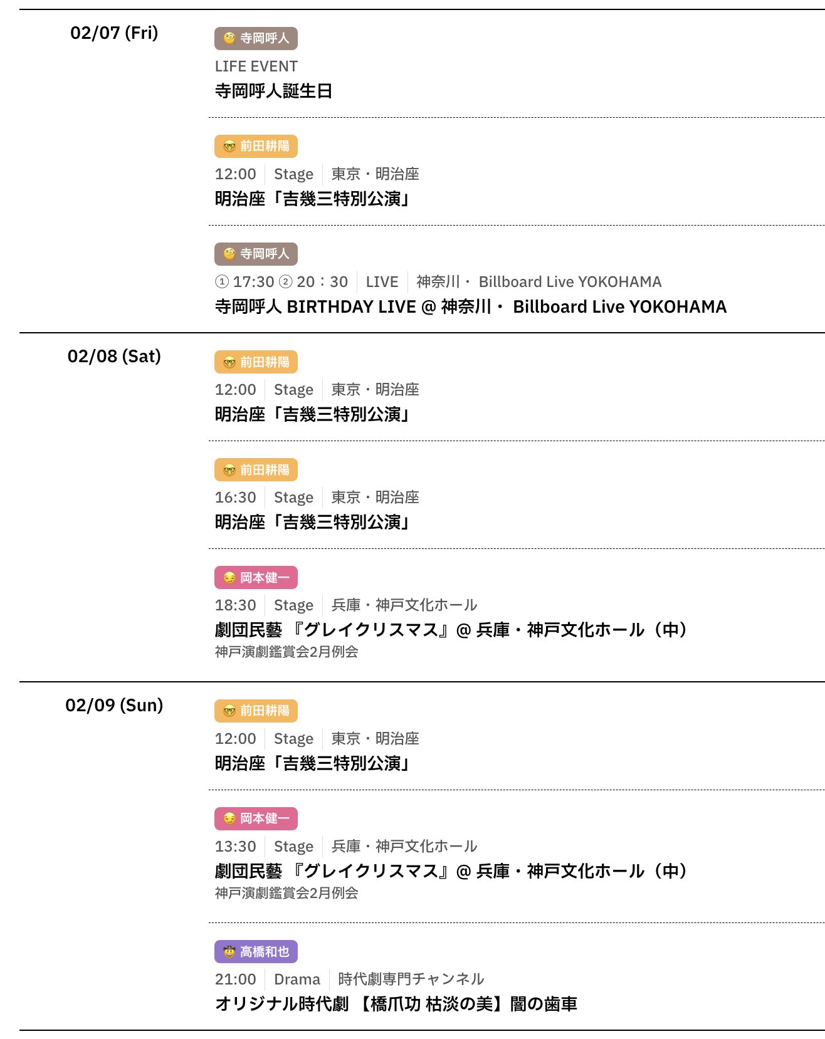Click the Drama category label
Viewport: 825px width, 1039px height.
[x=297, y=979]
